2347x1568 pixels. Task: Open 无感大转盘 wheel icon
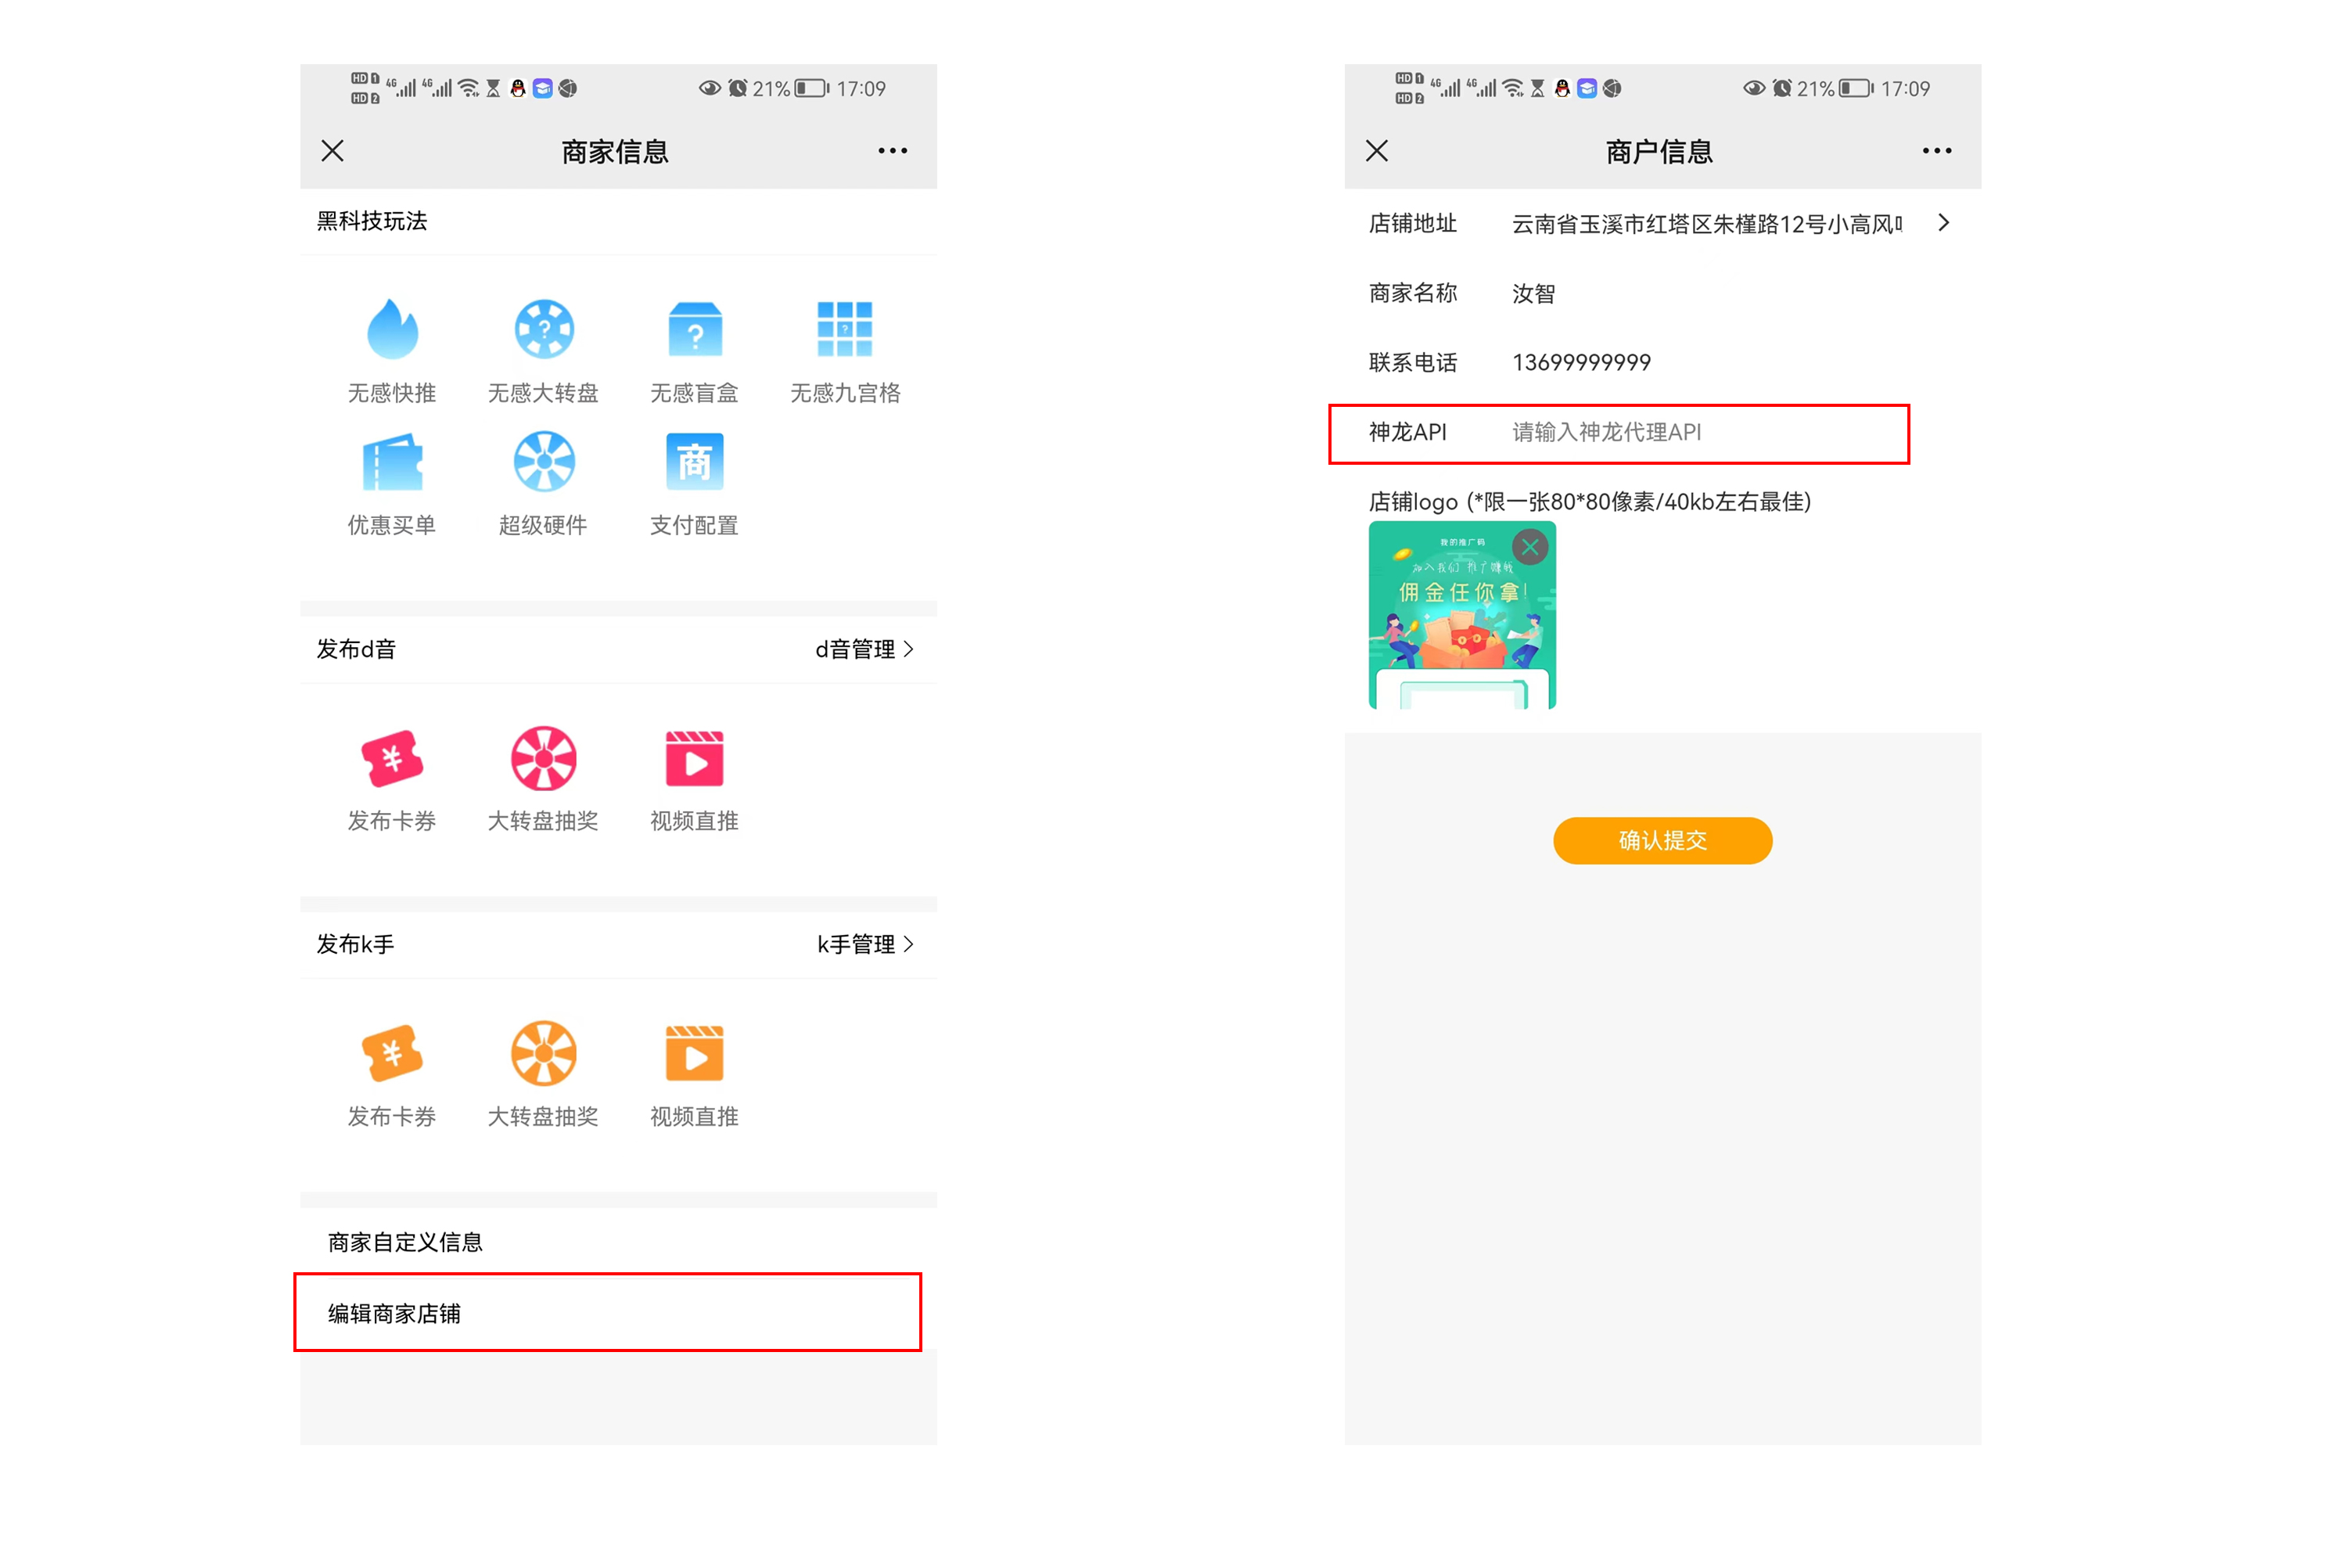tap(544, 329)
